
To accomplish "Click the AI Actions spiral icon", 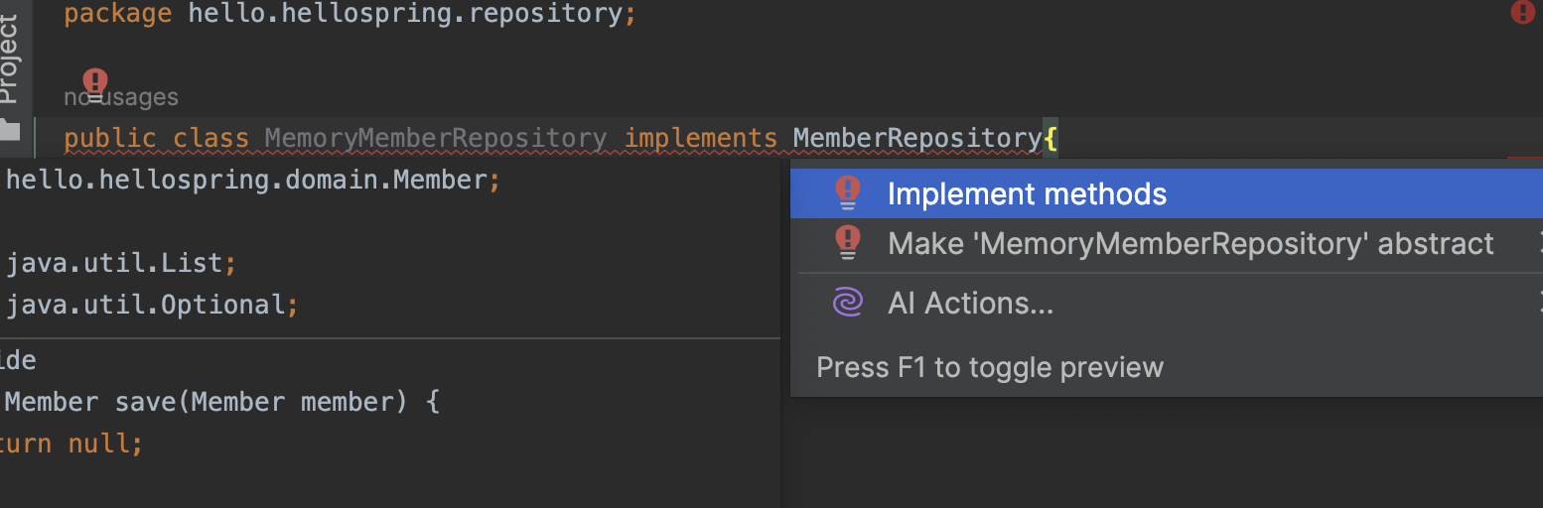I will (x=847, y=303).
